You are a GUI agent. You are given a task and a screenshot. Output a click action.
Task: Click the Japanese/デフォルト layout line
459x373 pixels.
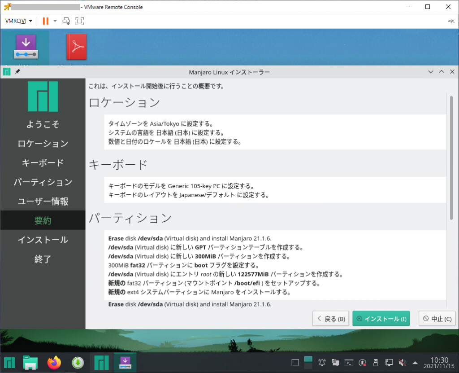(x=189, y=195)
